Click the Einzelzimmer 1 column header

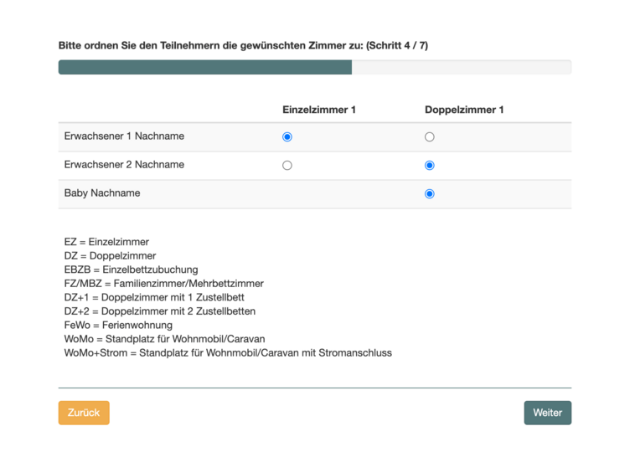click(x=319, y=110)
